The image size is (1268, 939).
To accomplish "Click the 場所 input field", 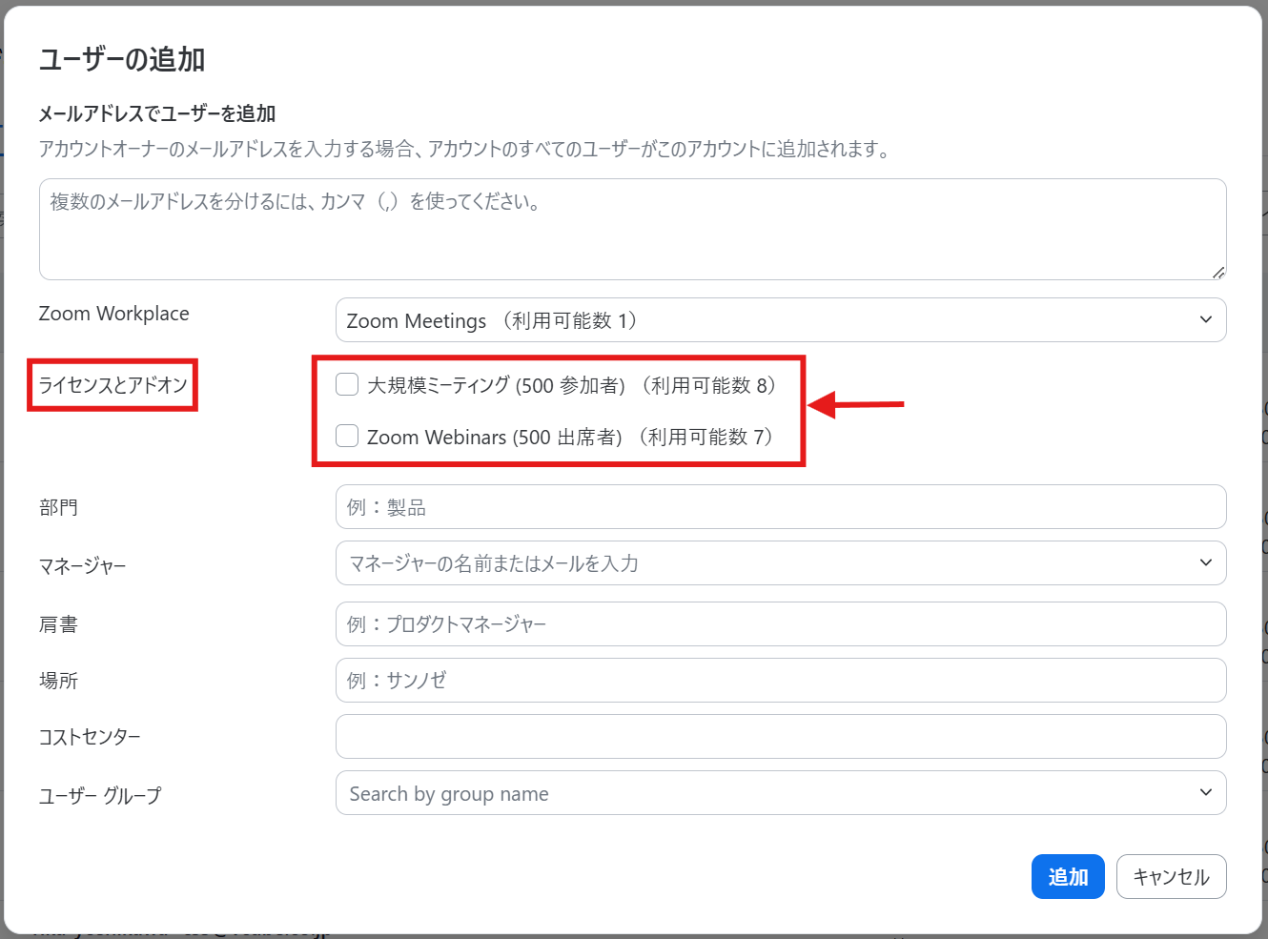I will point(781,681).
